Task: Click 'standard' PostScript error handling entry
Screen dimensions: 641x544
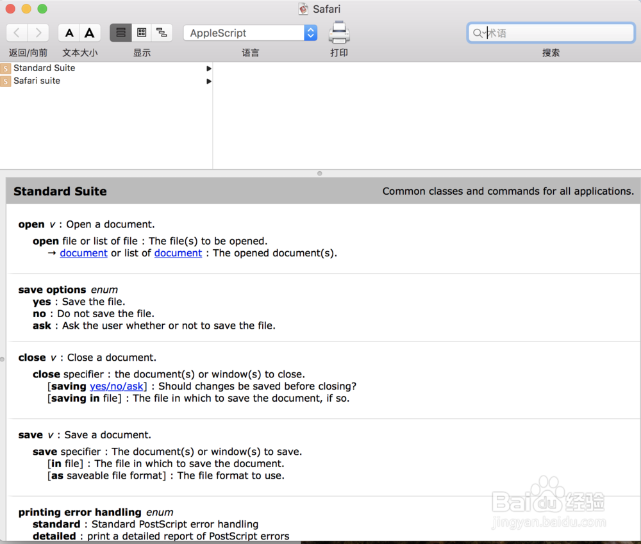Action: pos(146,524)
